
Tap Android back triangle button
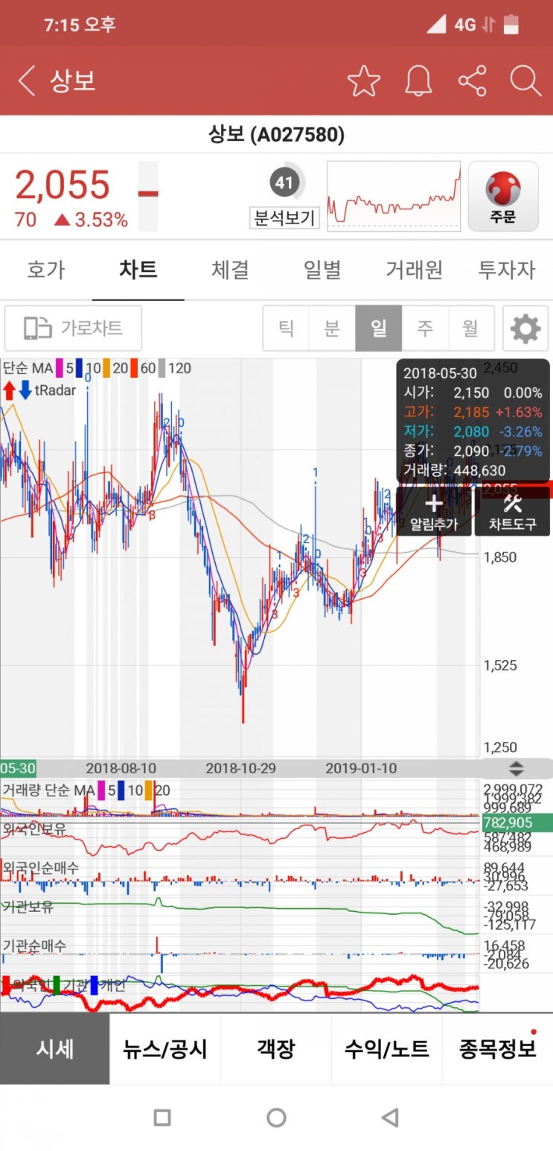point(389,1117)
